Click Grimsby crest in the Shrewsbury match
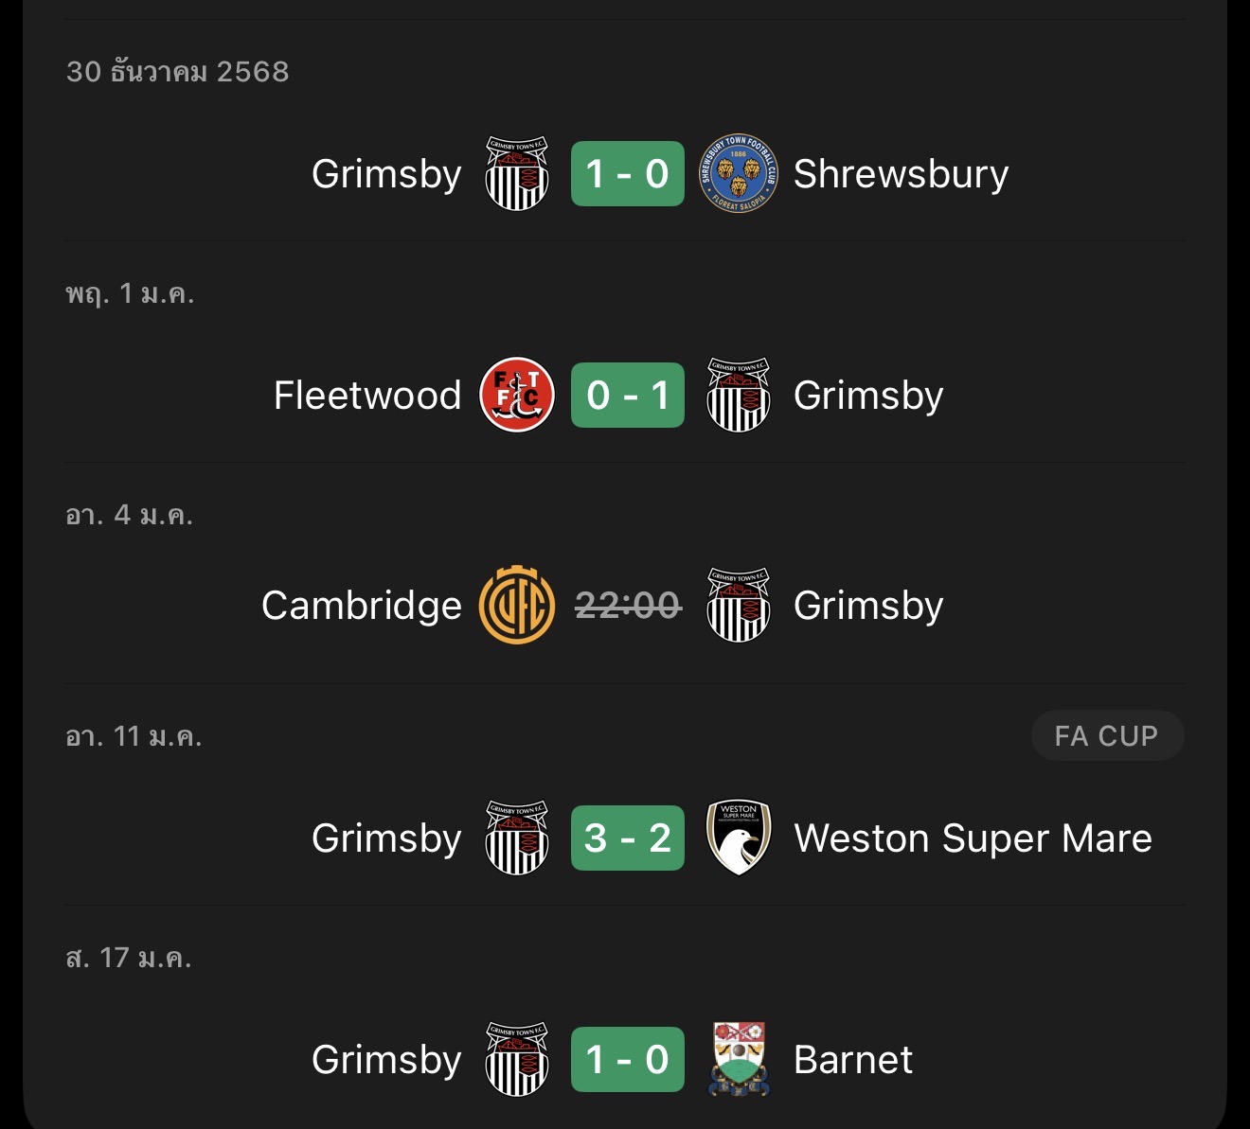Screen dimensions: 1250x1129 (x=517, y=173)
